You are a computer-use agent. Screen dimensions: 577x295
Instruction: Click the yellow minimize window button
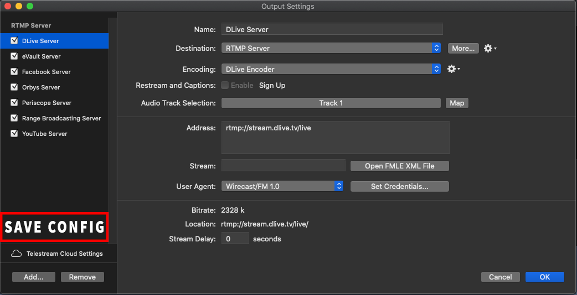click(18, 6)
